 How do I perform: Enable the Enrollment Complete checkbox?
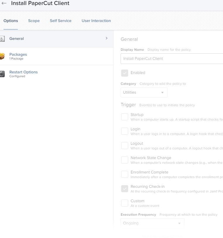point(125,174)
